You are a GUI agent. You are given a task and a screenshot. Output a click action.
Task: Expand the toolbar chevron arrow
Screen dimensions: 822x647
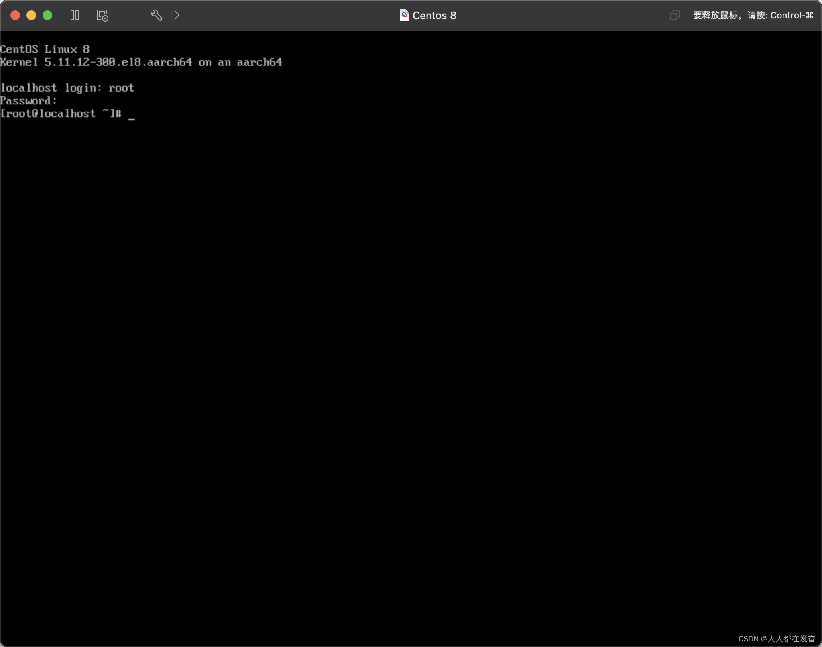[x=177, y=15]
